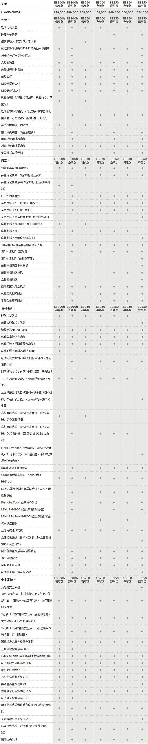
Task: Click ES350 尊贵版 header in 车型 row
Action: 142,4
